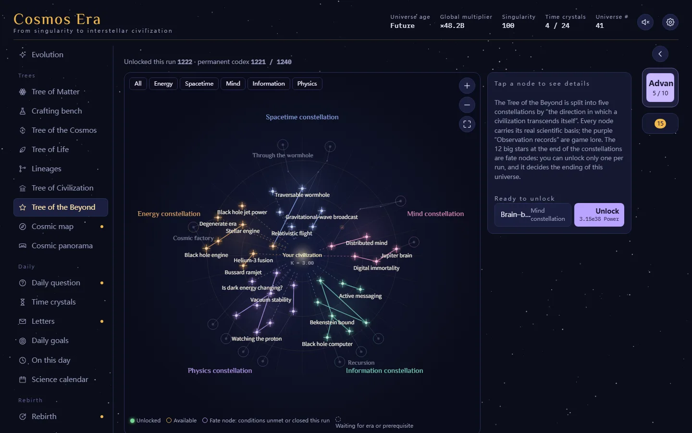Image resolution: width=692 pixels, height=433 pixels.
Task: Click Your civilization center node
Action: pyautogui.click(x=302, y=255)
